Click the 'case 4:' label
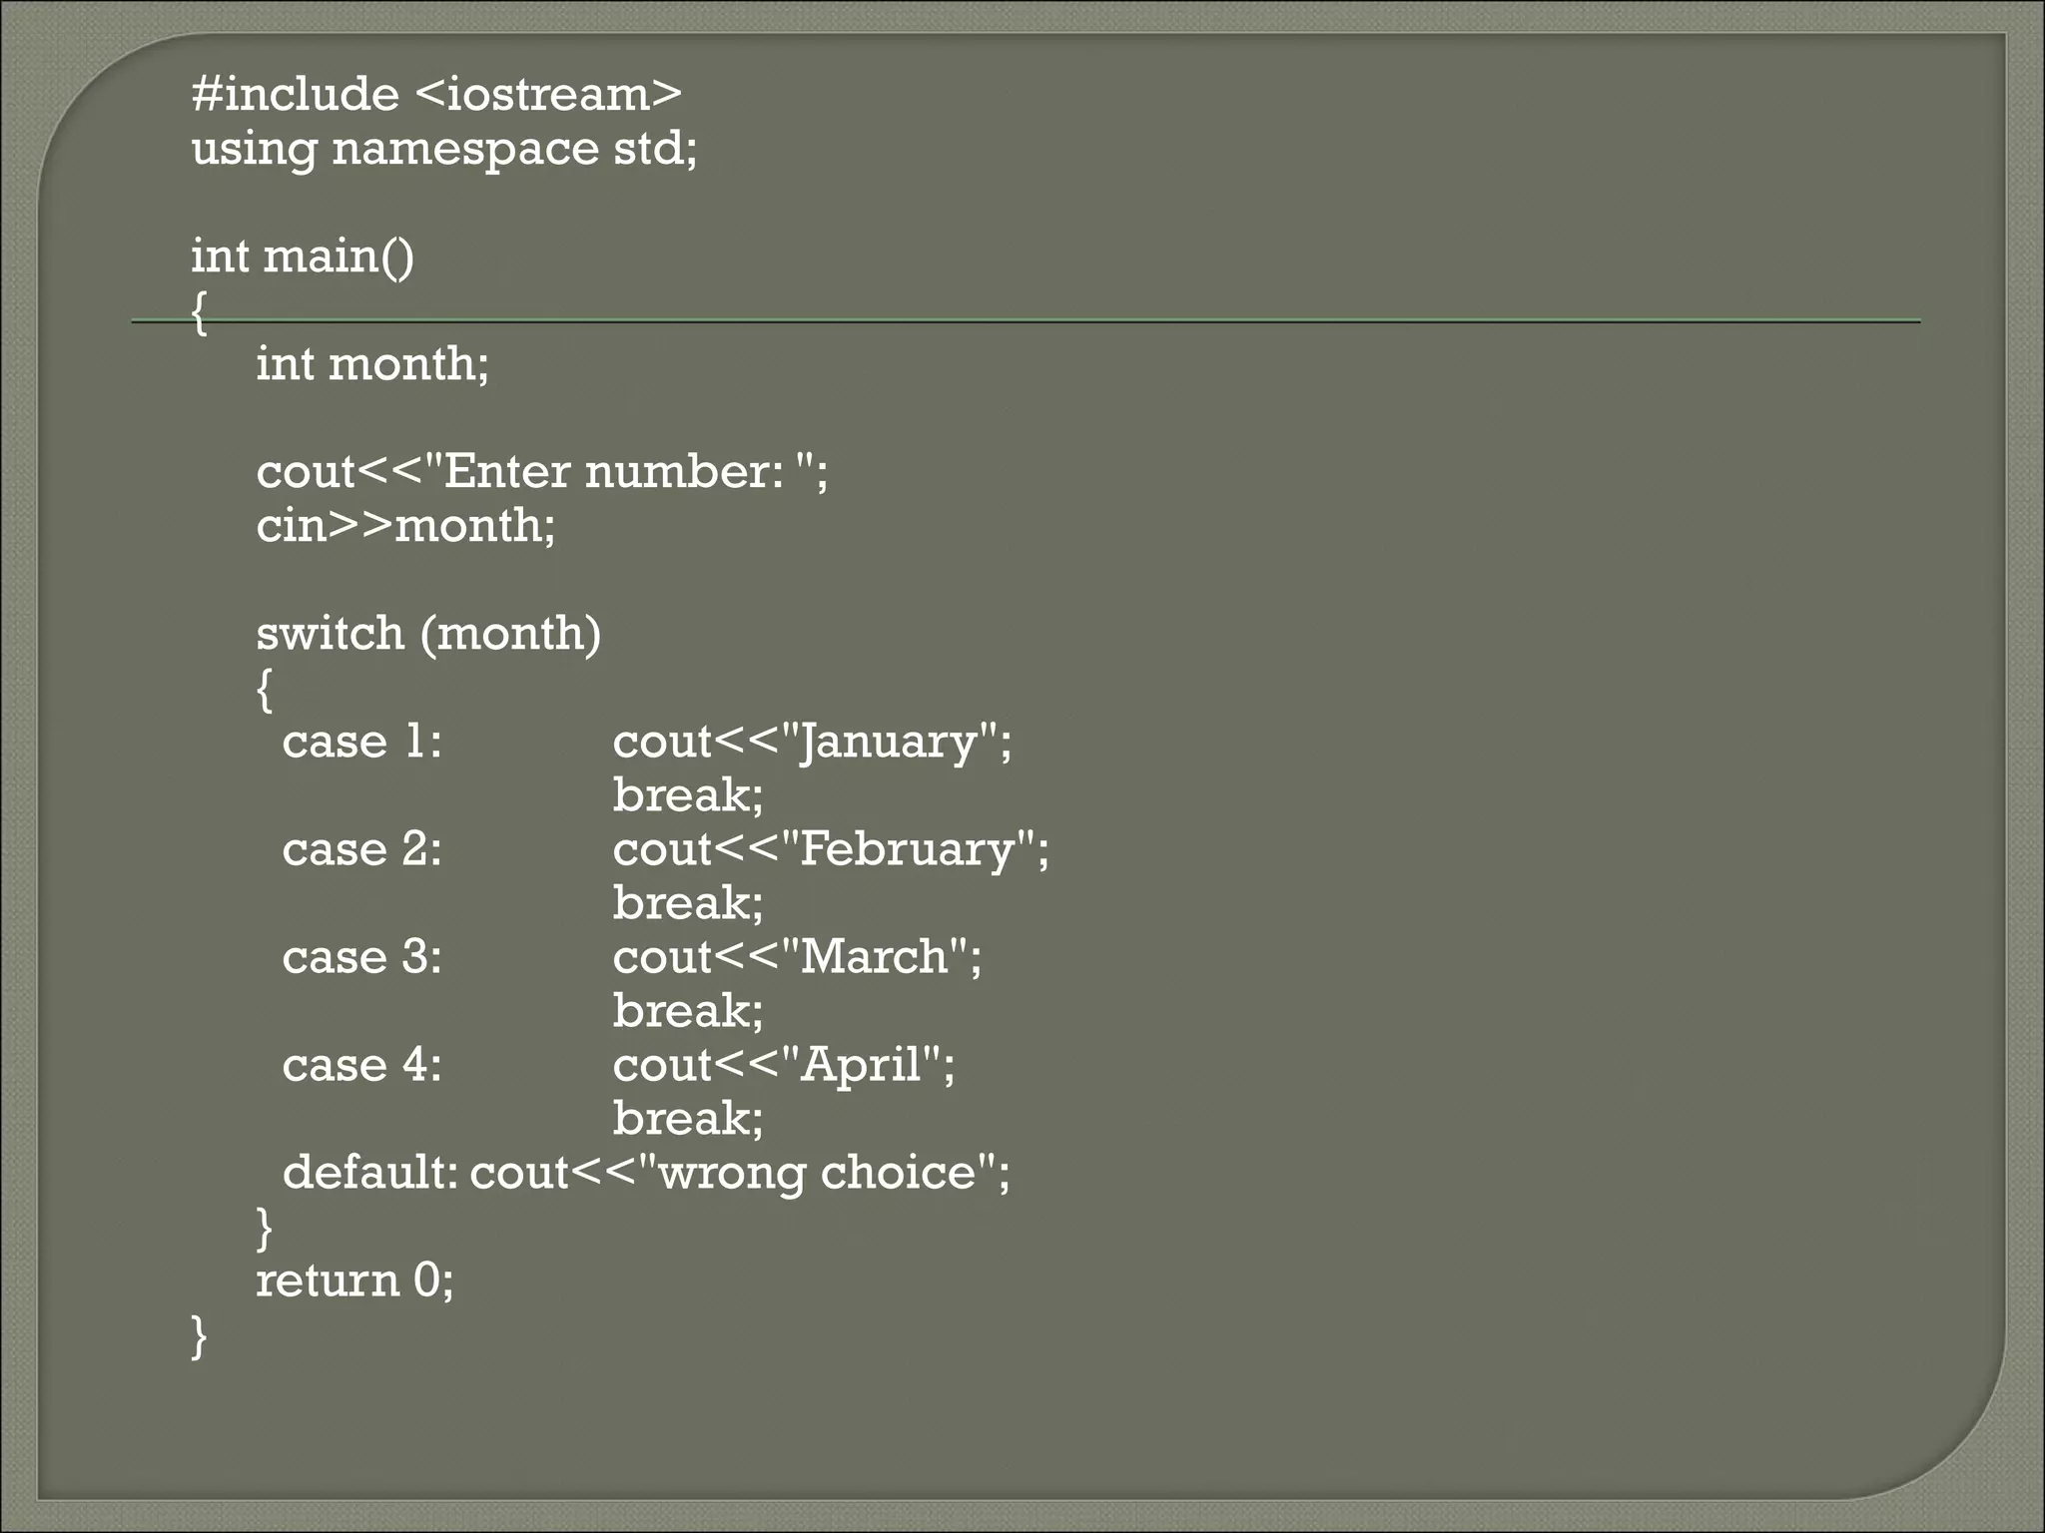 tap(361, 1065)
